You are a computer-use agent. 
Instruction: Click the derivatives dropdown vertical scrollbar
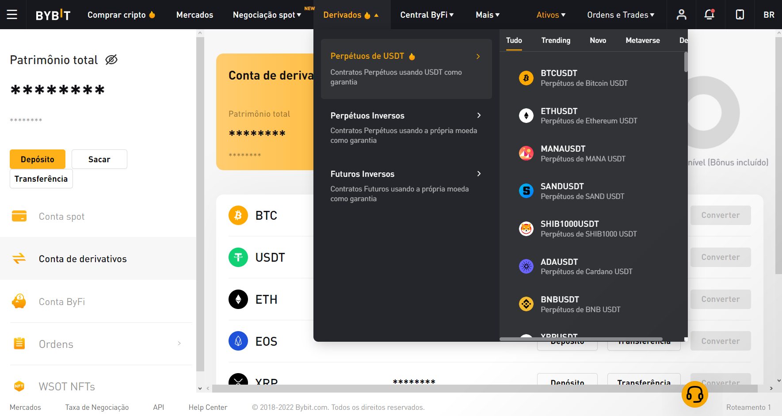686,62
